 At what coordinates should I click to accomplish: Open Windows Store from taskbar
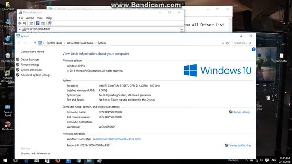point(47,160)
